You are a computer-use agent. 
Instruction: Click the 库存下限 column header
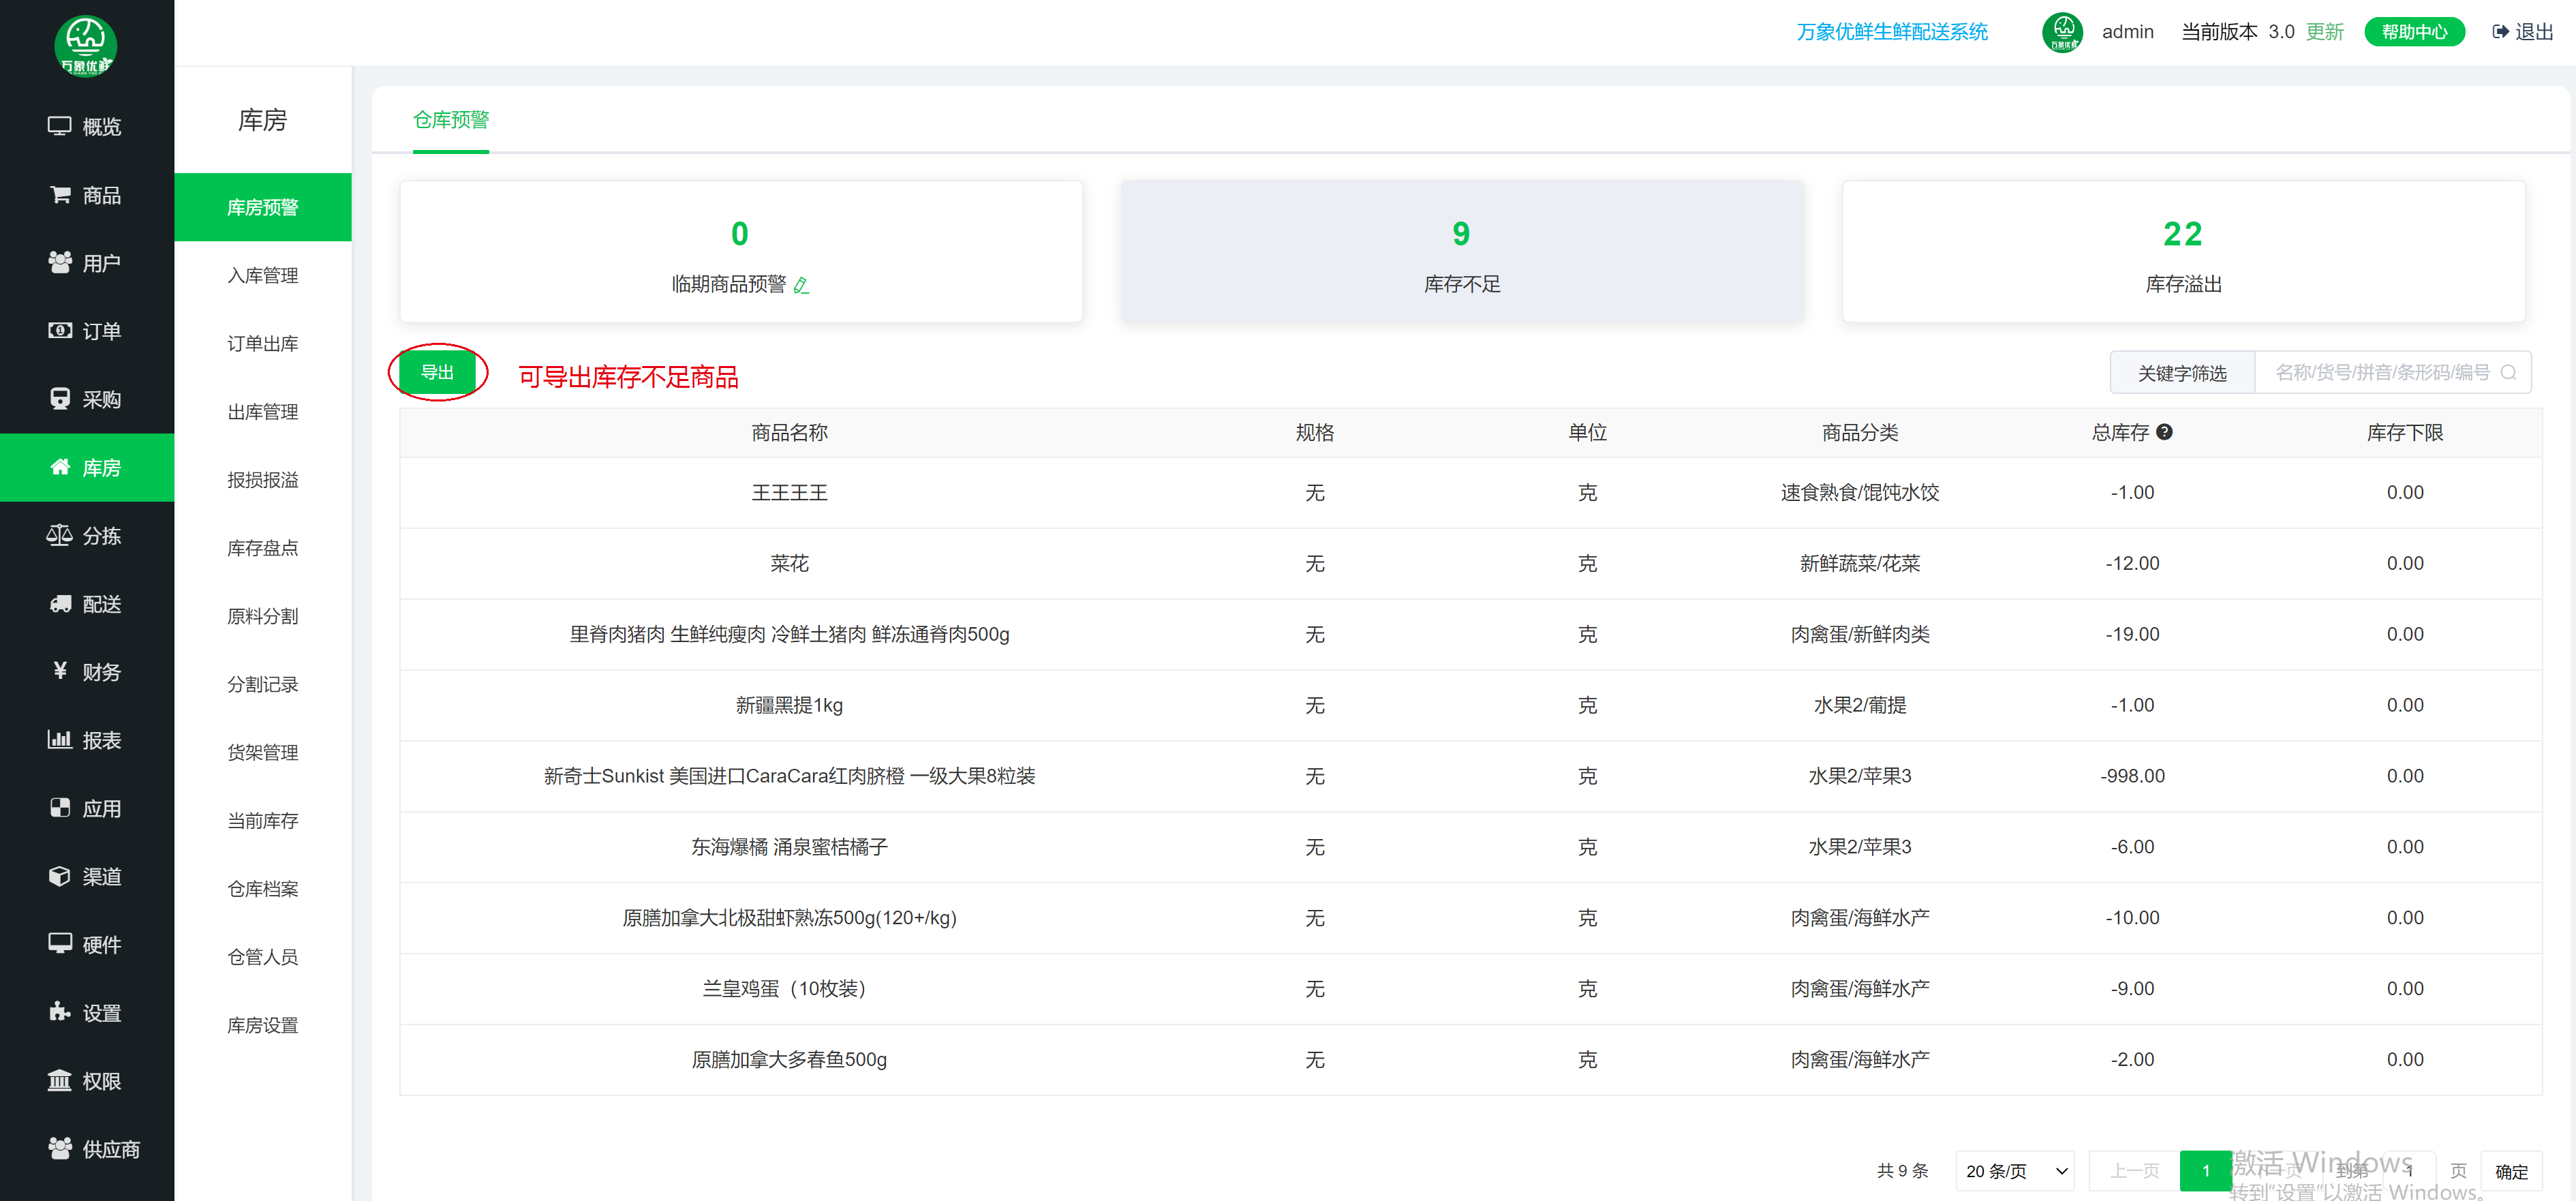click(x=2405, y=432)
